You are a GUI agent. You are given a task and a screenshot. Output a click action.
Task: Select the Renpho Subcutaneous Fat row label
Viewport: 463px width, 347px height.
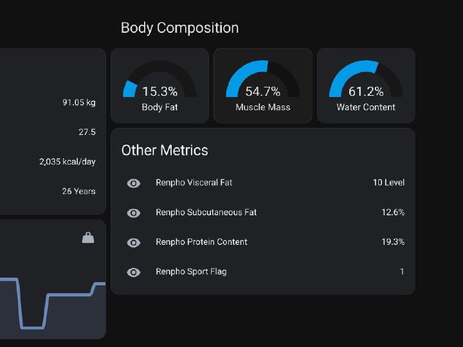[206, 212]
